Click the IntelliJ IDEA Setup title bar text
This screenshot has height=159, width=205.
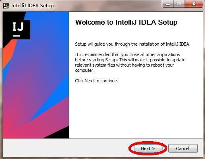[x=33, y=6]
